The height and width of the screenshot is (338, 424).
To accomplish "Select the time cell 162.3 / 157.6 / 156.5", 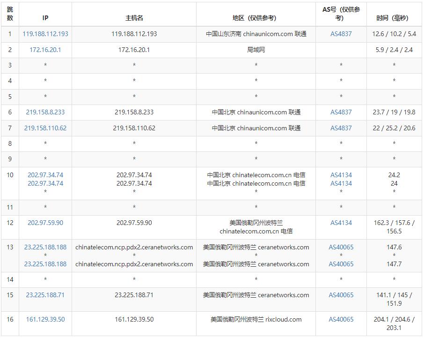I will [394, 227].
